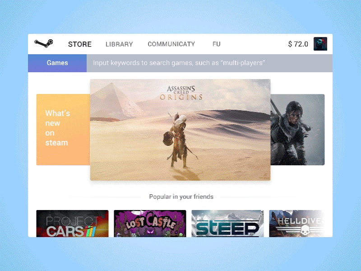Click the Steam logo icon
The height and width of the screenshot is (271, 361).
[x=44, y=43]
